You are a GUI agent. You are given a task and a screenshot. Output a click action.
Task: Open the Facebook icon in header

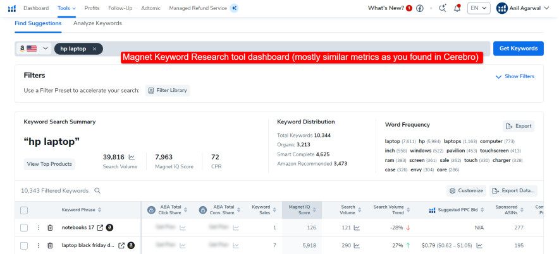click(x=420, y=8)
